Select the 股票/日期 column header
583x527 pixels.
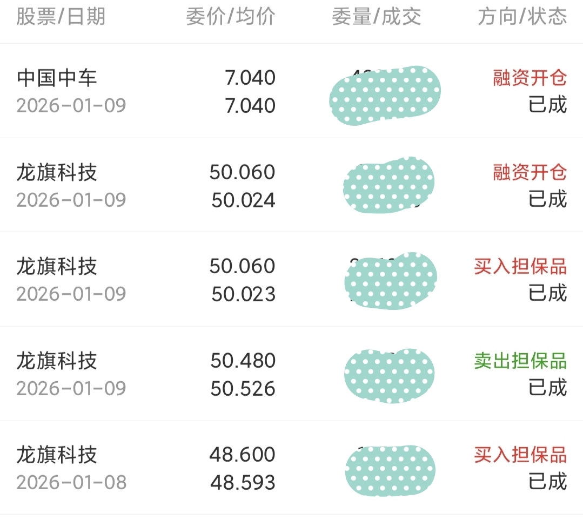click(61, 17)
